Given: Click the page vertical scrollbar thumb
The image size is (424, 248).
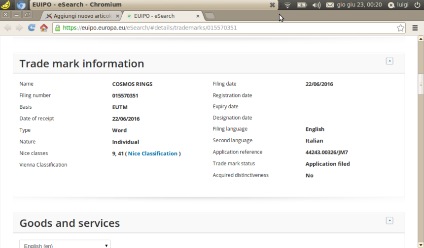Looking at the screenshot, I should pos(421,84).
